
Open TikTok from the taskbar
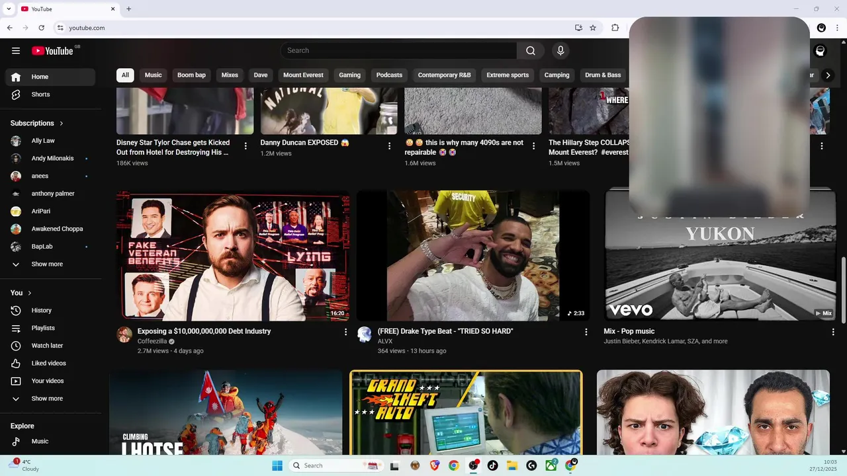(492, 465)
